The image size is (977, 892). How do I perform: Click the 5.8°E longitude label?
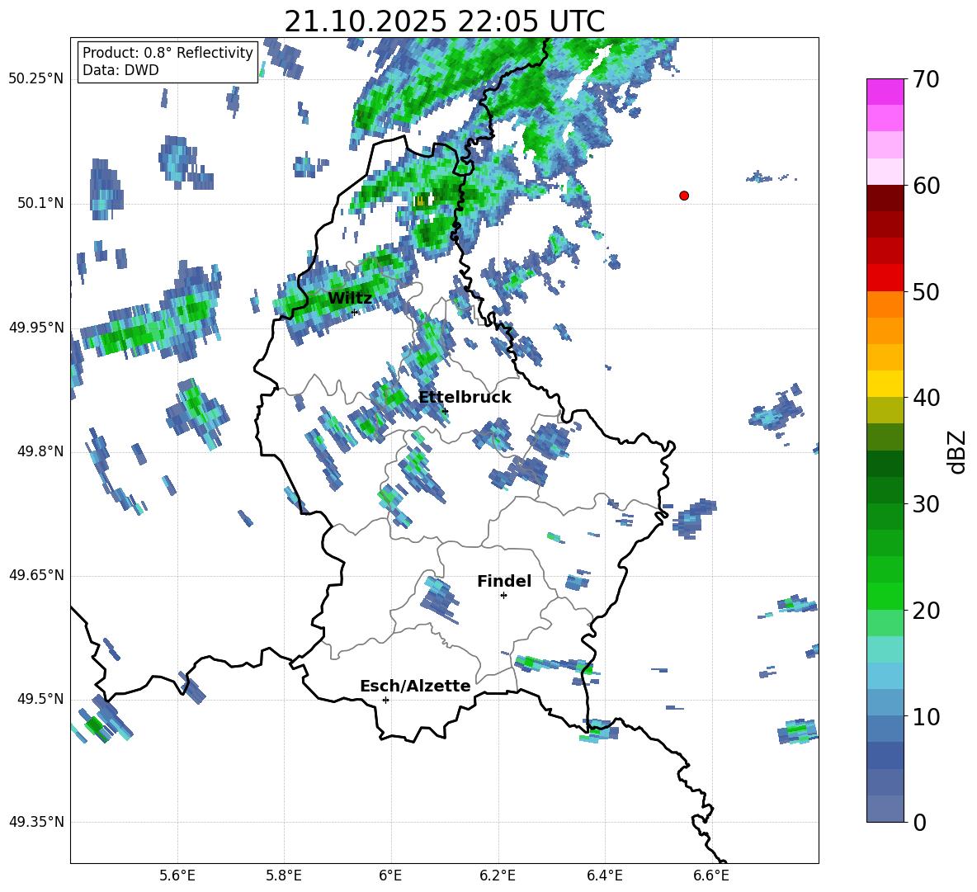click(x=284, y=875)
